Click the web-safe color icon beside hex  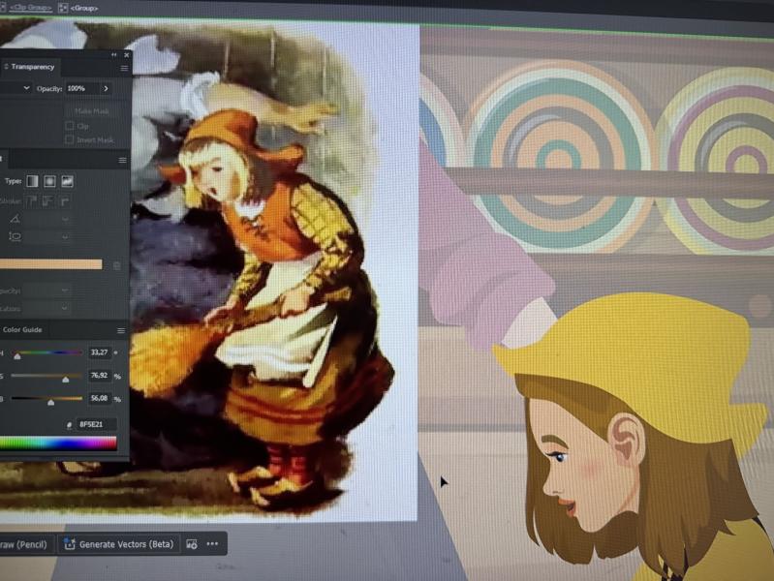(x=70, y=424)
